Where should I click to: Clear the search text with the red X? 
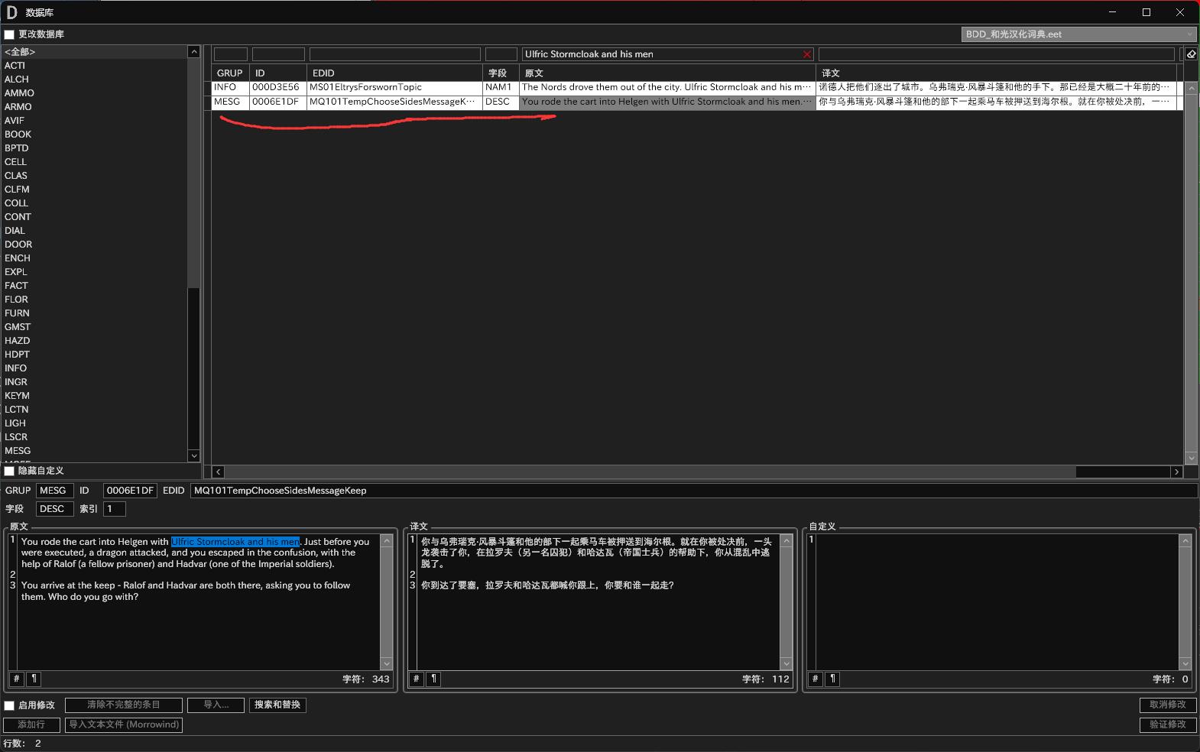coord(806,54)
